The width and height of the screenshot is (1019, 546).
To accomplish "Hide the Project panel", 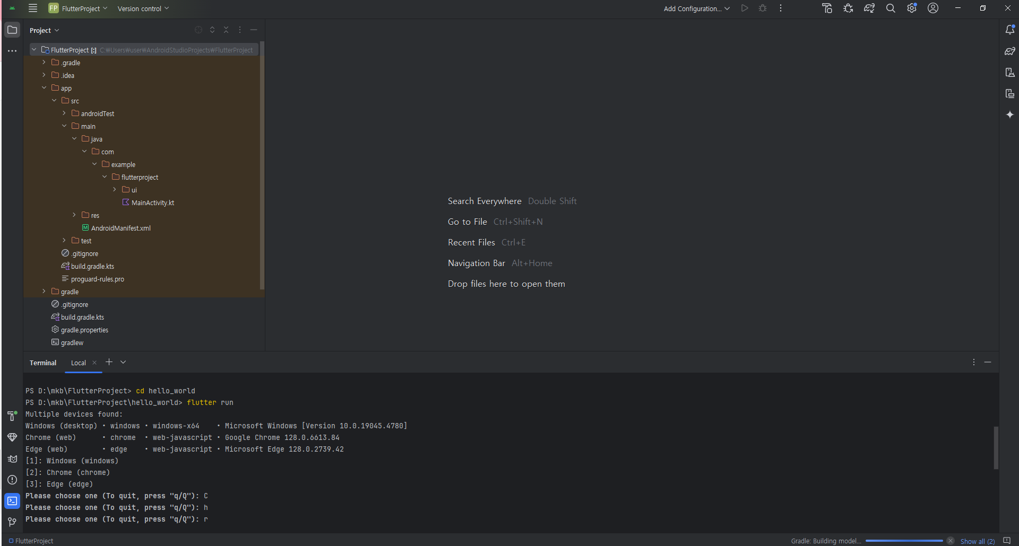I will [254, 30].
